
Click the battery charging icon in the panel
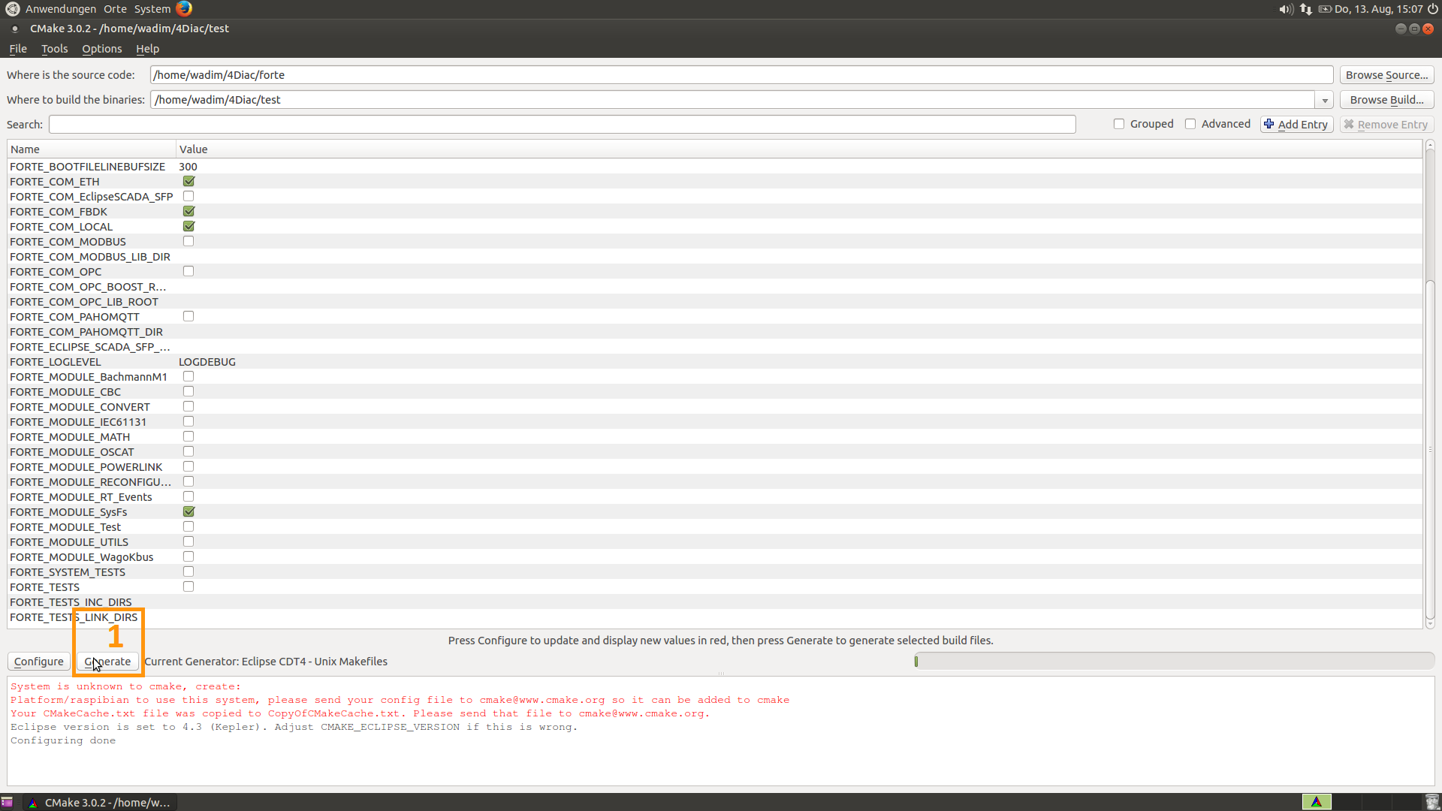1326,9
